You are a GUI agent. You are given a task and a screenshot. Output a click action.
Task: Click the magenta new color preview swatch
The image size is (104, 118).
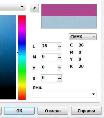69,10
